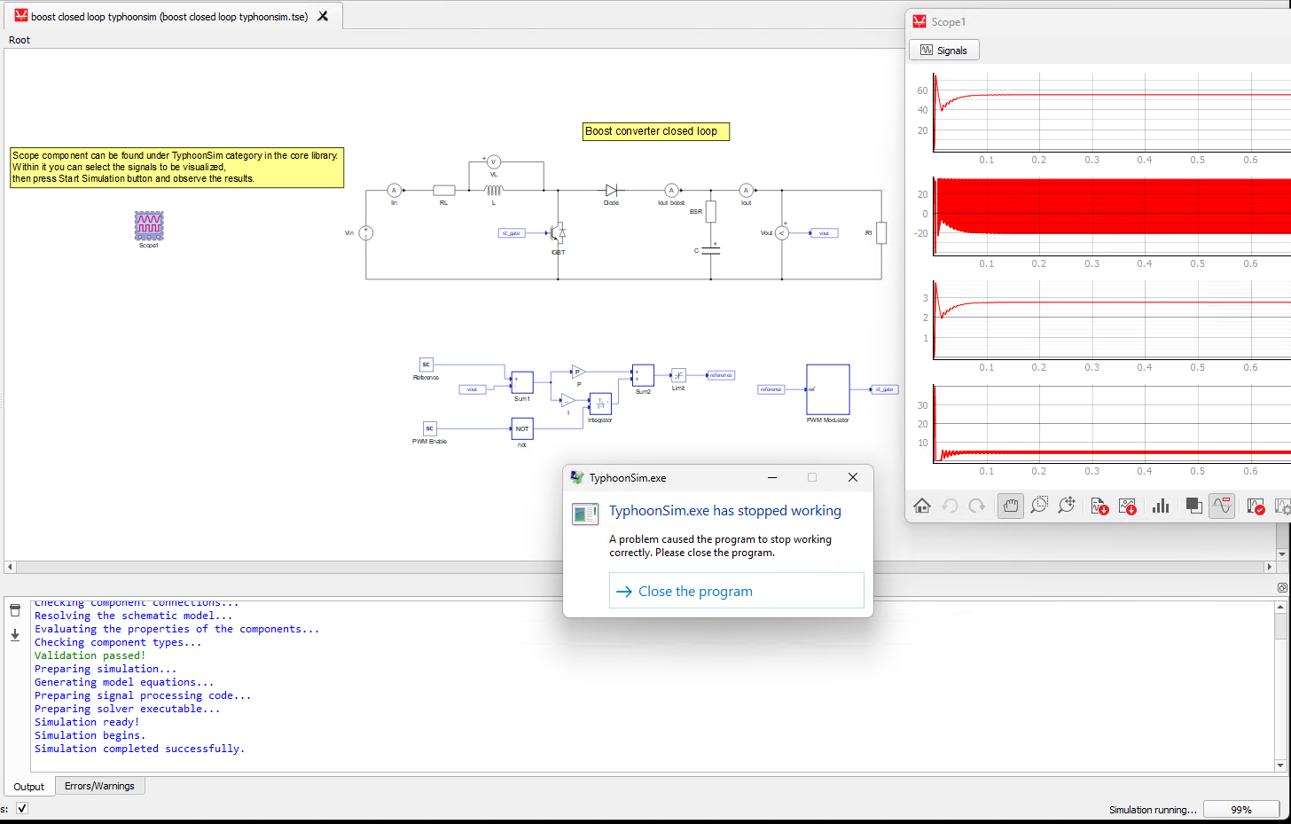Click Close the program in crash dialog

click(736, 591)
